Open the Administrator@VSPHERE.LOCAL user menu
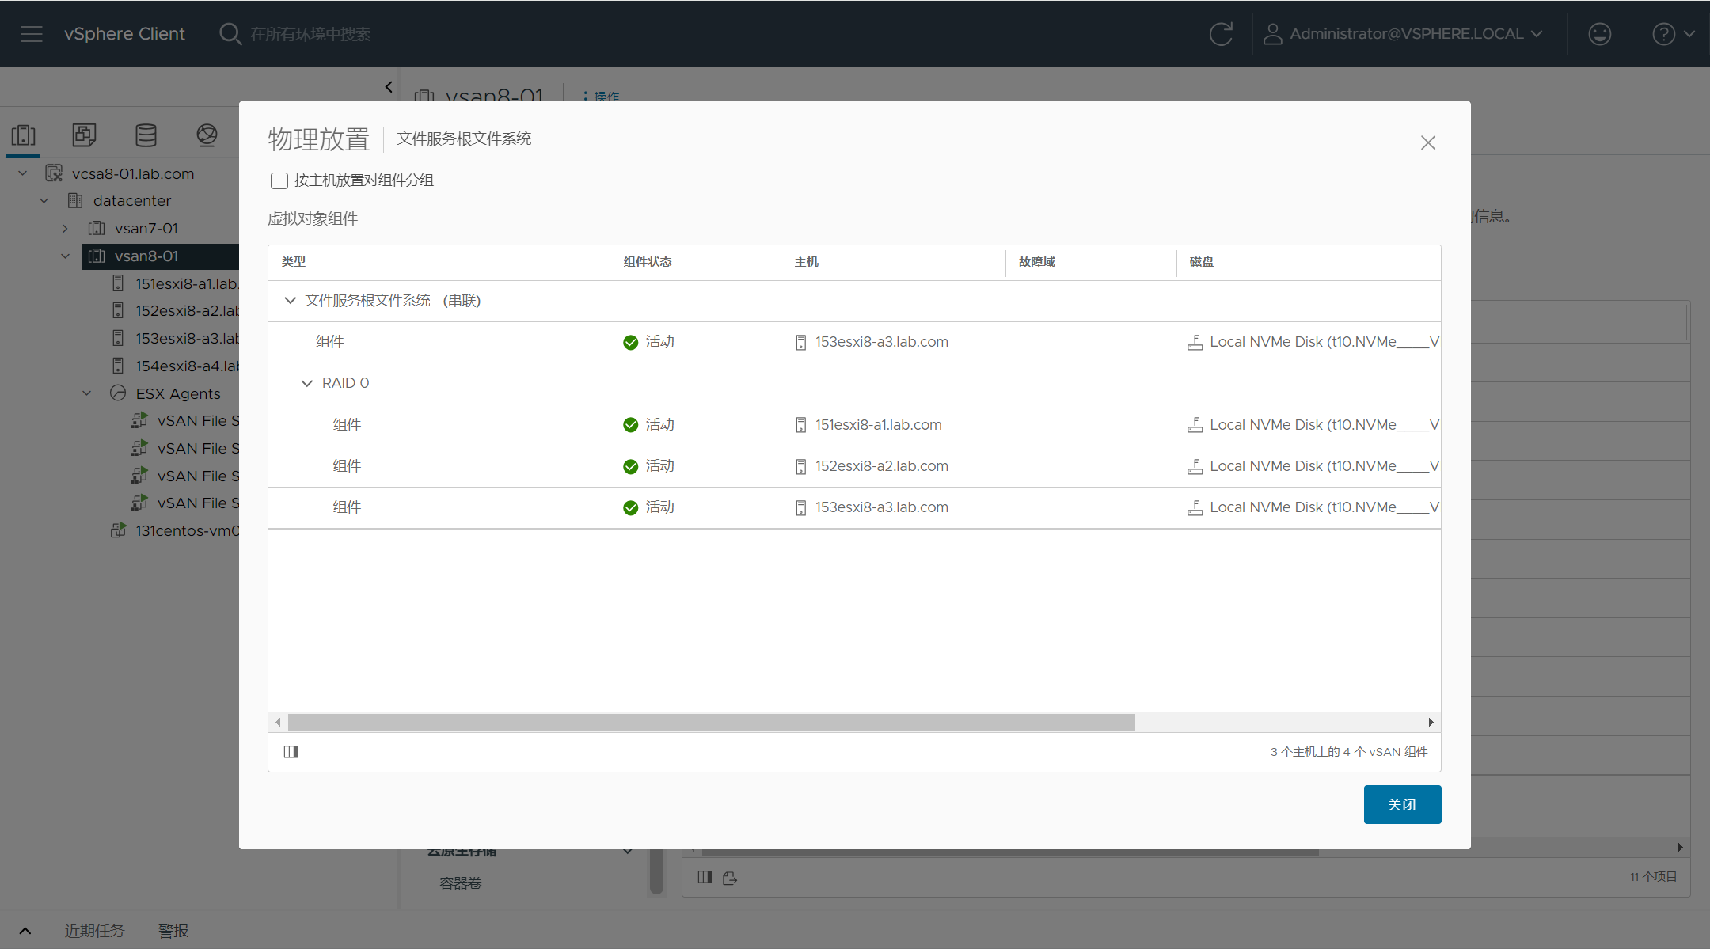Viewport: 1710px width, 949px height. pyautogui.click(x=1403, y=34)
